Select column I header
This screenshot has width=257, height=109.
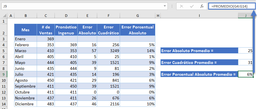click(x=199, y=16)
